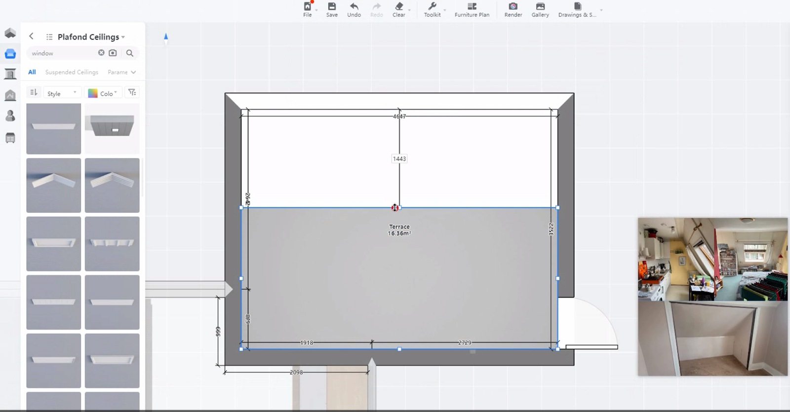
Task: Switch to Suspended Ceilings tab
Action: coord(72,72)
